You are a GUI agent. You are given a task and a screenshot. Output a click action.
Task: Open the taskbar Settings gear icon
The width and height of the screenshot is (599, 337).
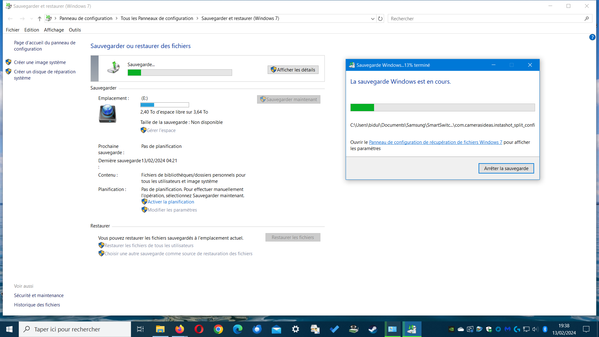point(295,329)
